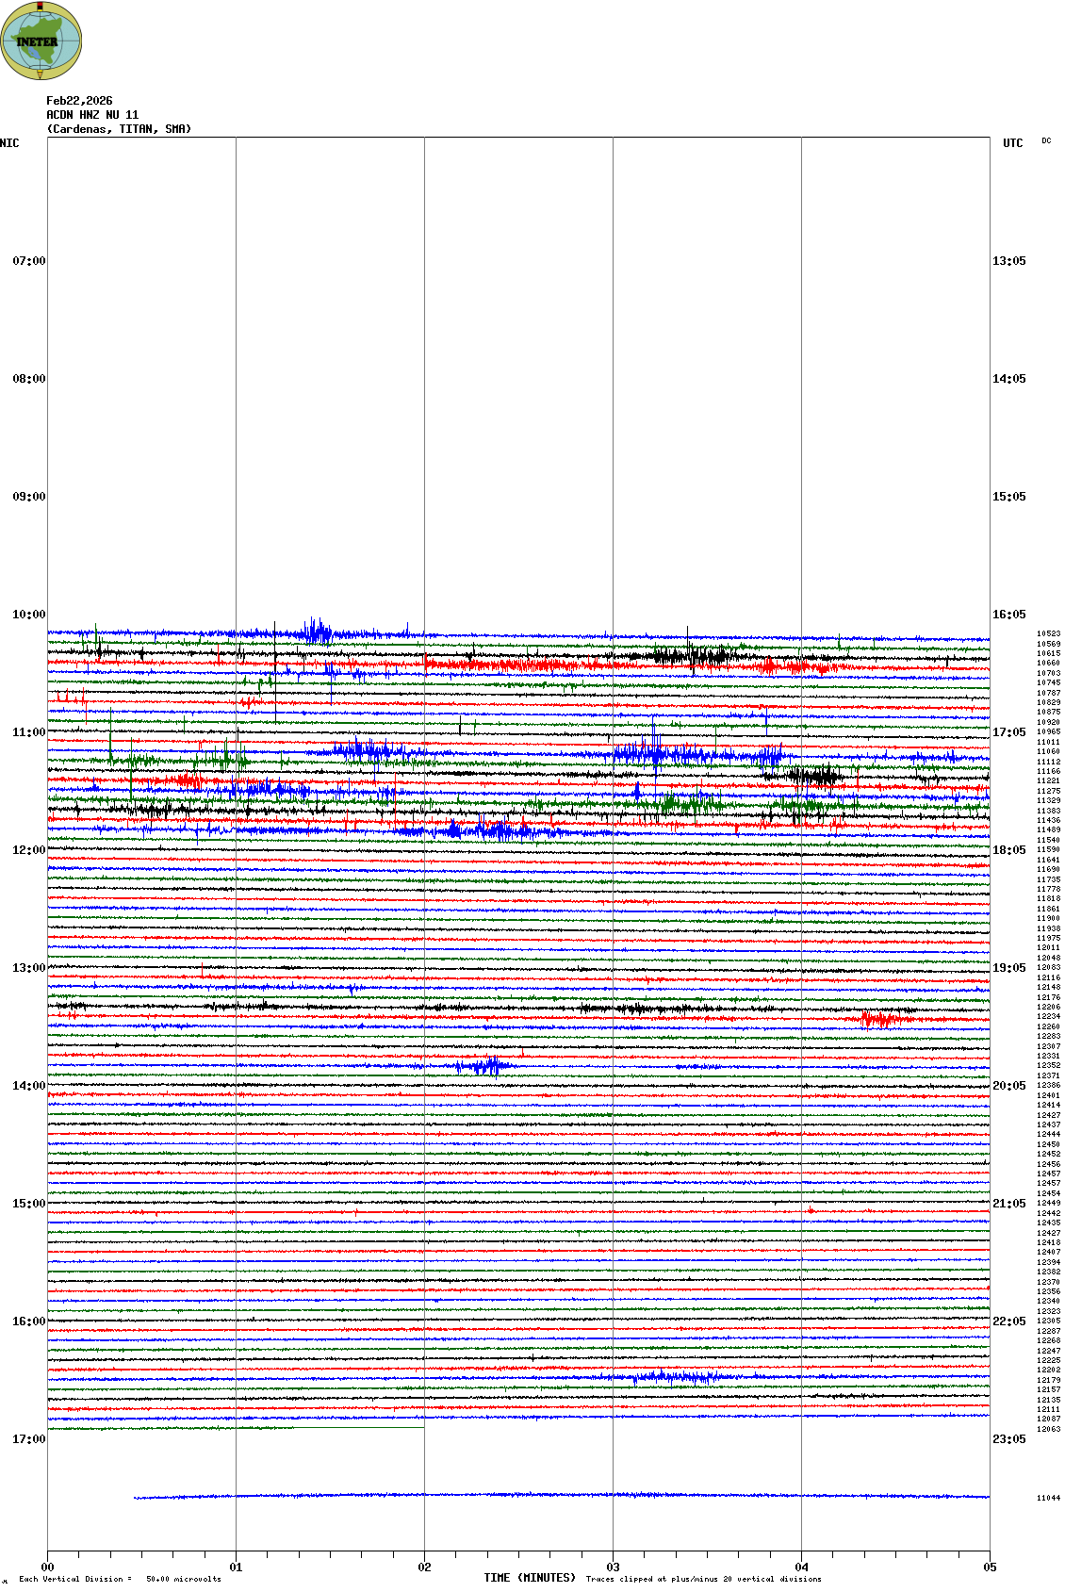Screen dimensions: 1065x1592
Task: Click the 07:00 local time marker
Action: (x=28, y=261)
